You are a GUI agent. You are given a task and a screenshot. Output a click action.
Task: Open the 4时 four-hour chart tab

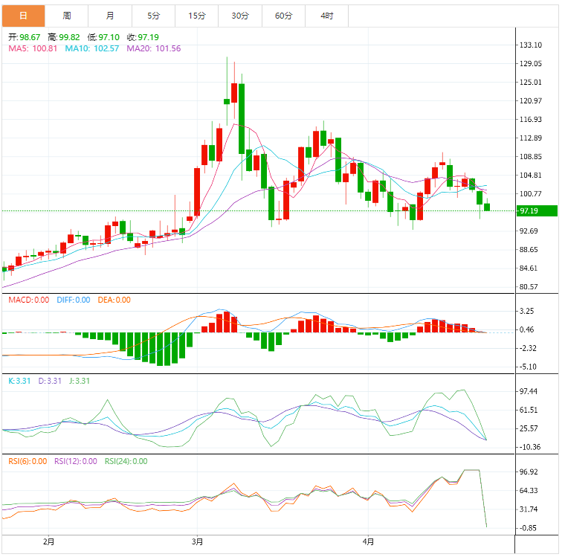pos(326,16)
